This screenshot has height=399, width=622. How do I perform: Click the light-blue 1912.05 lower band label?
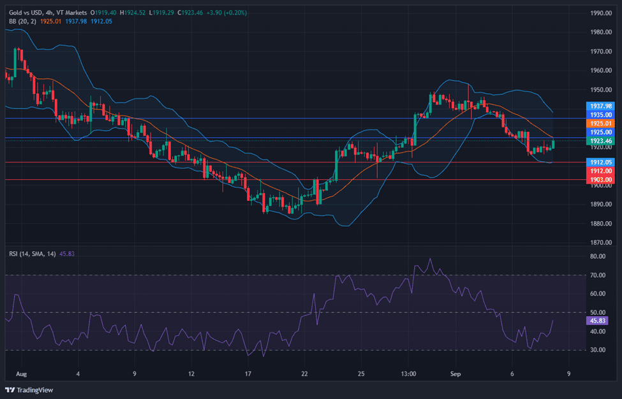click(600, 163)
